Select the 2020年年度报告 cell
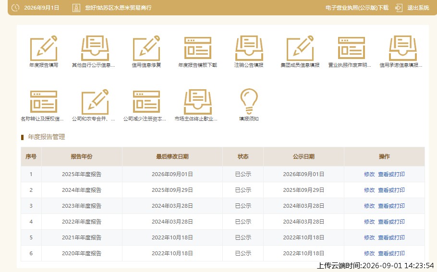The width and height of the screenshot is (437, 272). [x=82, y=253]
